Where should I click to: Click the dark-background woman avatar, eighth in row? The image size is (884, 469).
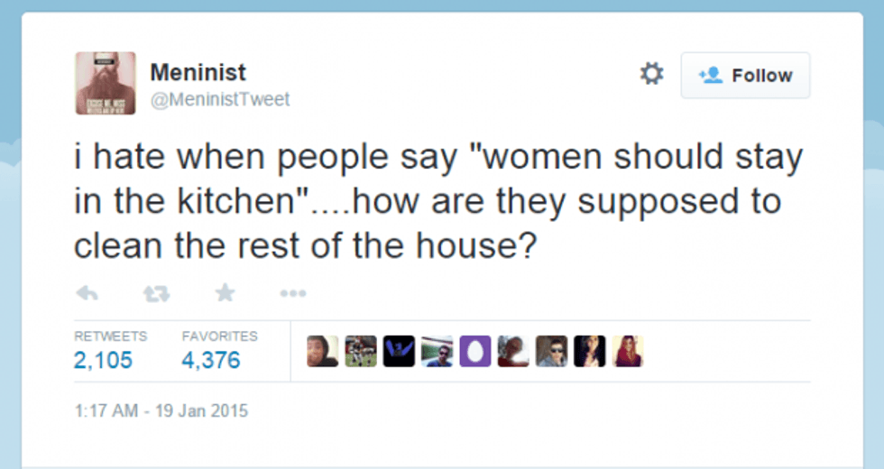(590, 352)
